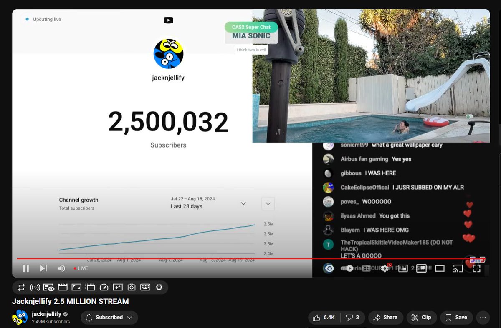Enable theater mode in player
The width and height of the screenshot is (501, 328).
pos(440,268)
